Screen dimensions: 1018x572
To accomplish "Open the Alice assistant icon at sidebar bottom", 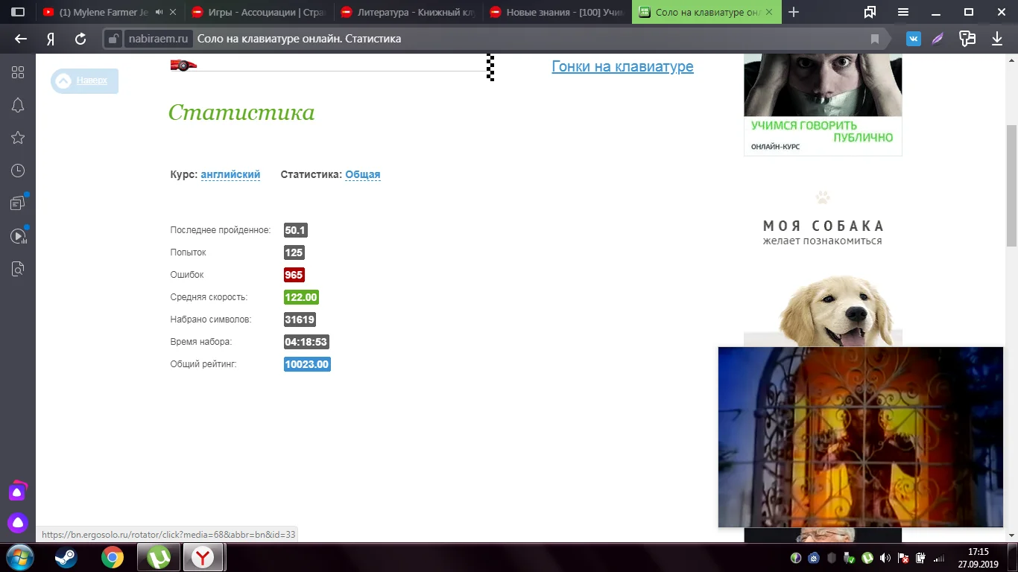I will pos(18,523).
